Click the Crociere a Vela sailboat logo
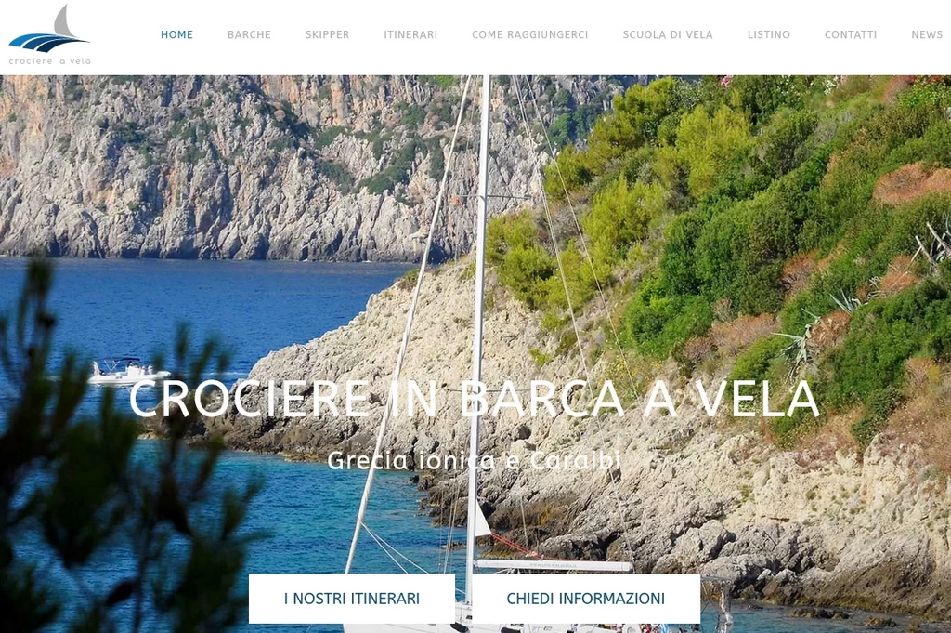Viewport: 951px width, 633px height. point(49,34)
